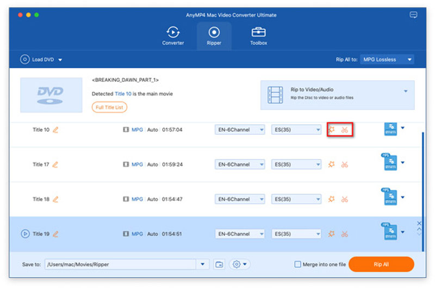Switch to the Converter tab
The image size is (435, 288).
click(x=173, y=36)
